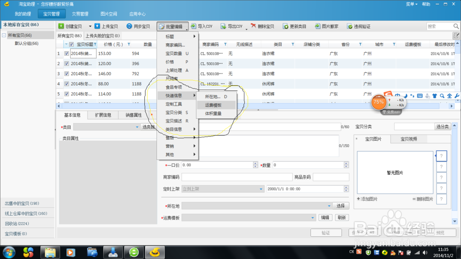Collapse the 所有宝贝(66) tree node

tap(4, 35)
